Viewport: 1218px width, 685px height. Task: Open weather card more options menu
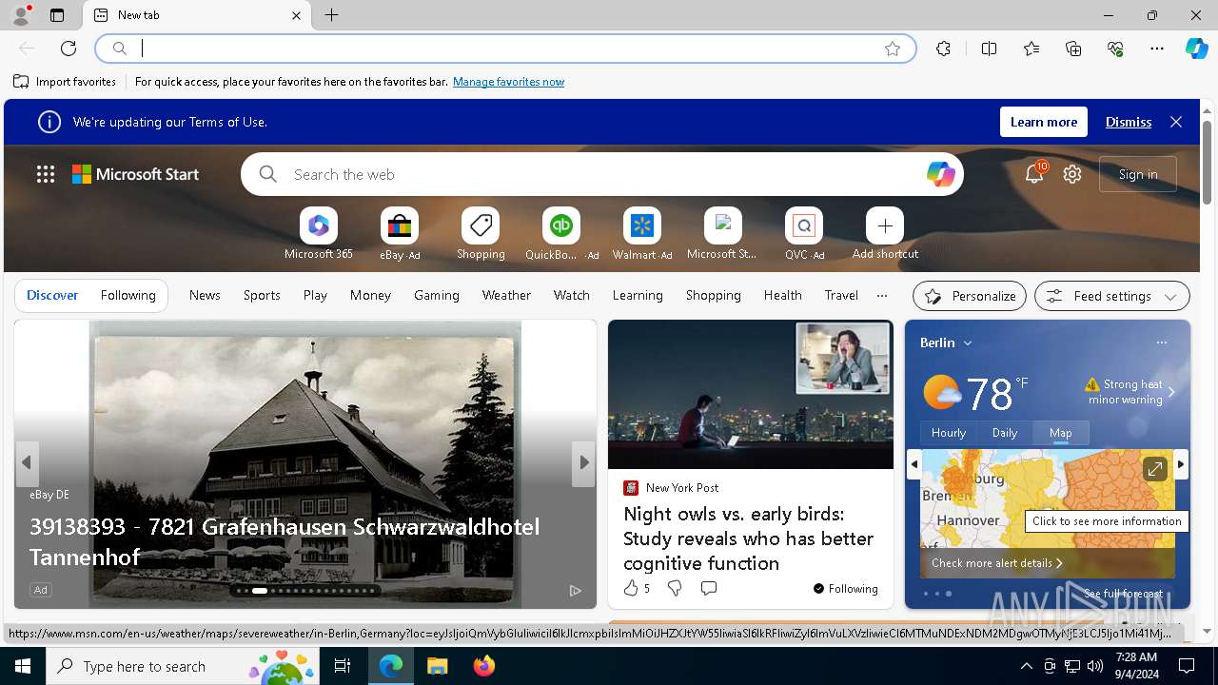[1161, 342]
